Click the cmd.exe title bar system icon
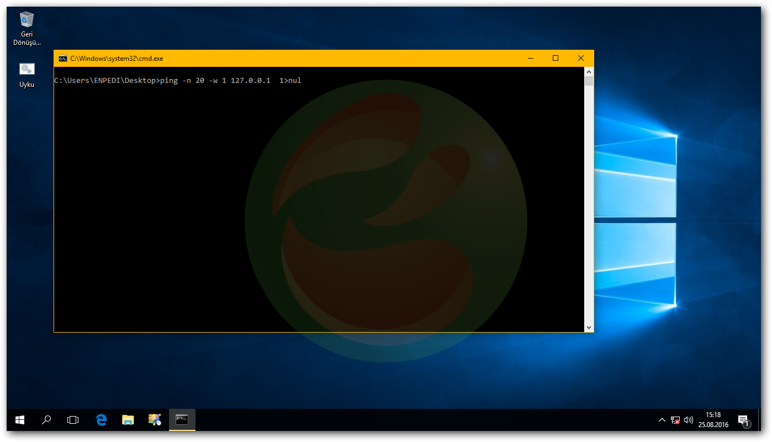The width and height of the screenshot is (772, 442). 63,59
